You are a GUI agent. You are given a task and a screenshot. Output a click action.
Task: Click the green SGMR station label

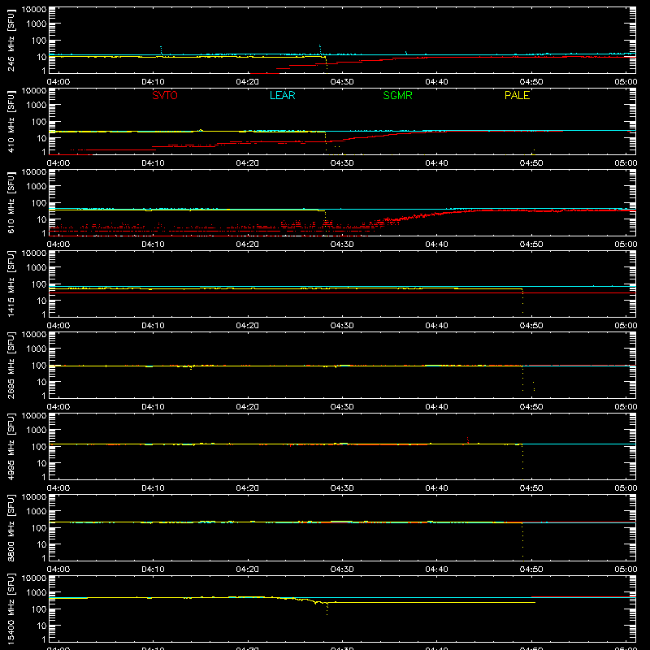click(x=397, y=95)
